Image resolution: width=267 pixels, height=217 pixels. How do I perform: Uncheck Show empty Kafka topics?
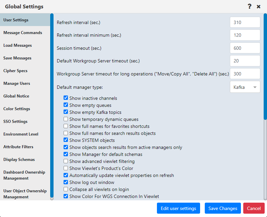66,112
